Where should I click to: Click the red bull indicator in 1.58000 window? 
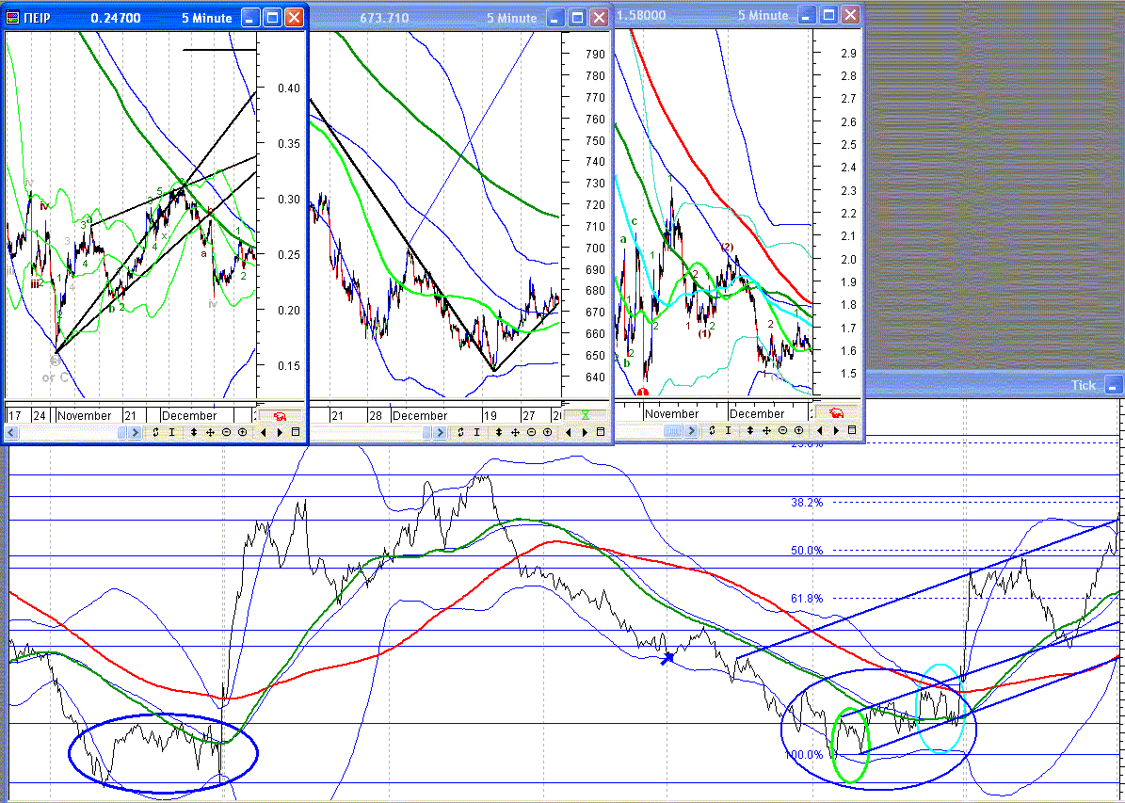point(836,413)
